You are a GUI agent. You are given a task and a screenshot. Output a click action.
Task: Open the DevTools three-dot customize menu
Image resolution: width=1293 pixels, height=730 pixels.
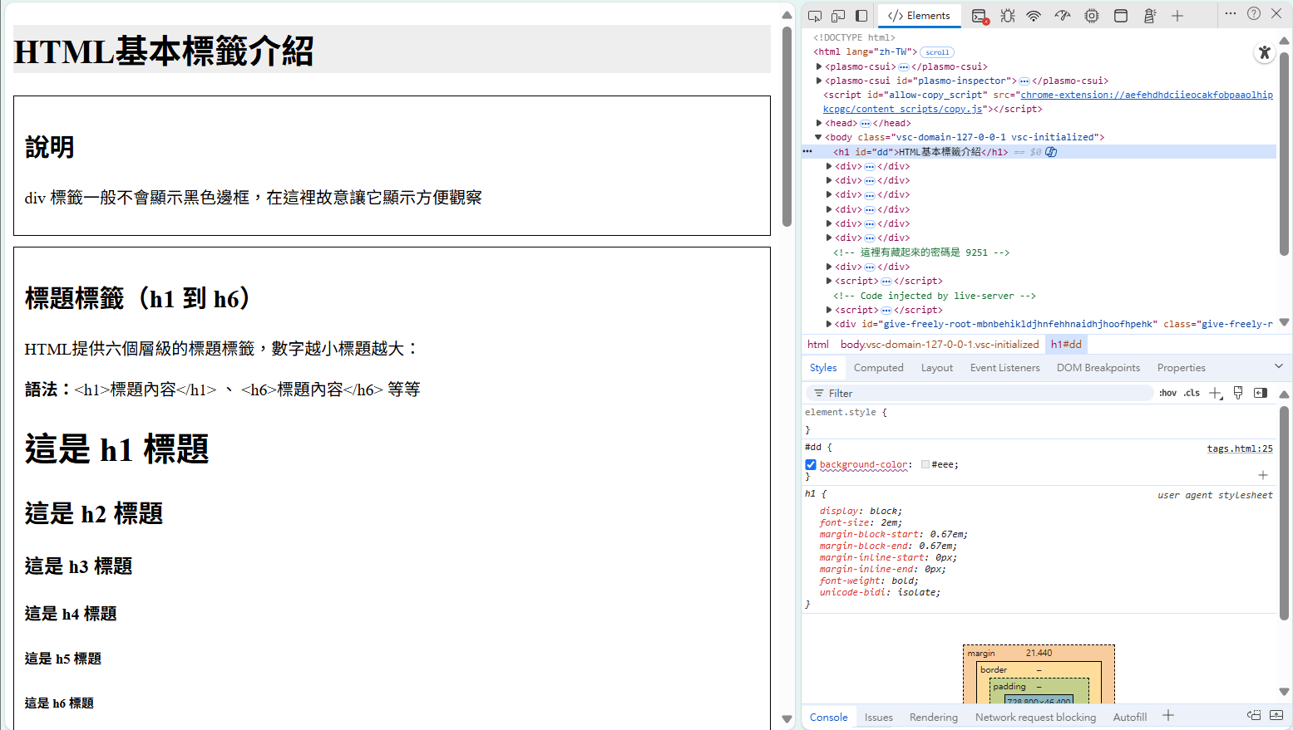pyautogui.click(x=1231, y=13)
